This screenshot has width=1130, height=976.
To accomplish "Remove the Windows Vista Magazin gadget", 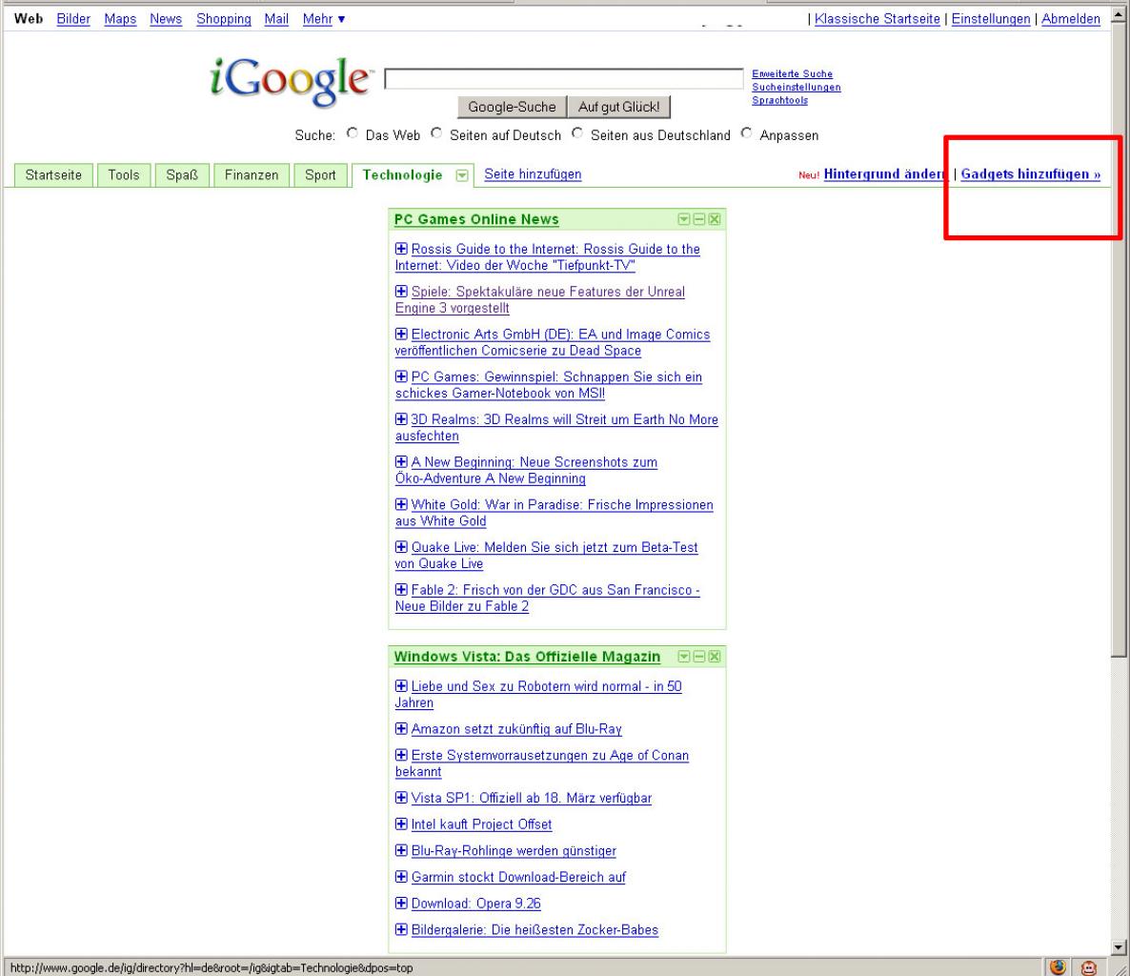I will click(x=715, y=656).
